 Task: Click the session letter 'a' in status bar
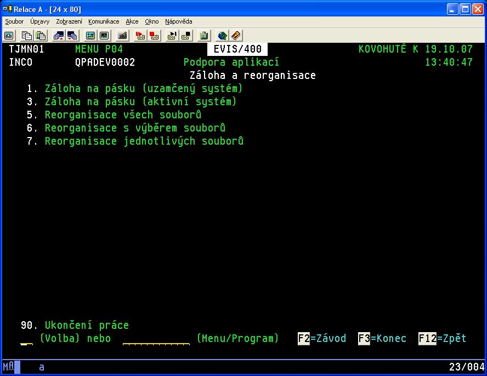42,368
